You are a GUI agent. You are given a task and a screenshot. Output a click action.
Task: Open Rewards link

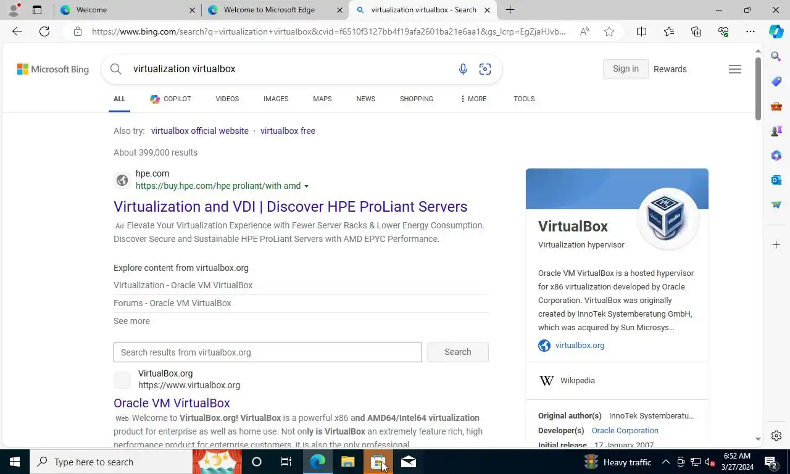(670, 69)
